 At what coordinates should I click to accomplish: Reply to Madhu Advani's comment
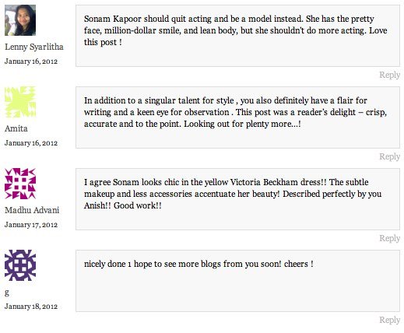pyautogui.click(x=389, y=238)
